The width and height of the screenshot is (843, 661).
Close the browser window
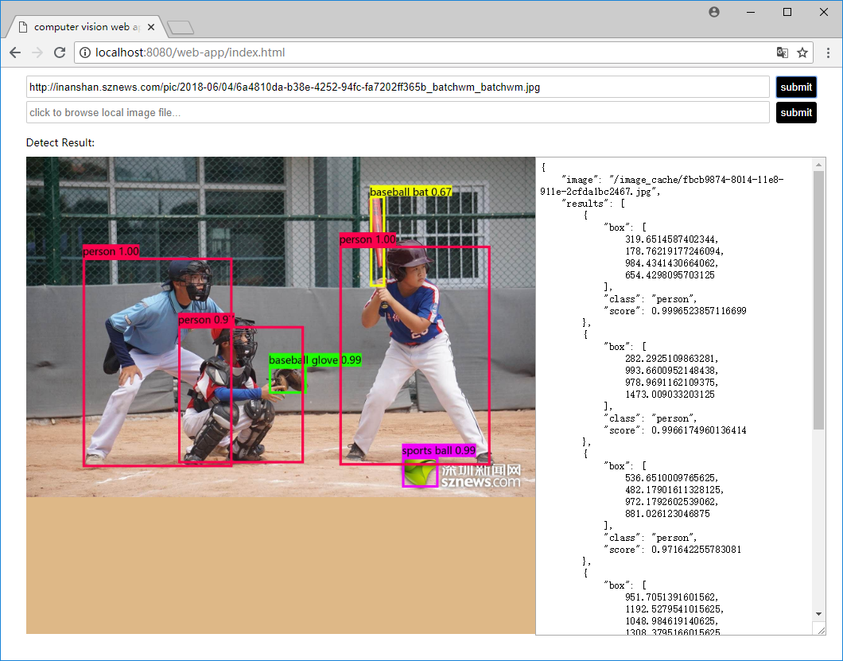coord(824,12)
